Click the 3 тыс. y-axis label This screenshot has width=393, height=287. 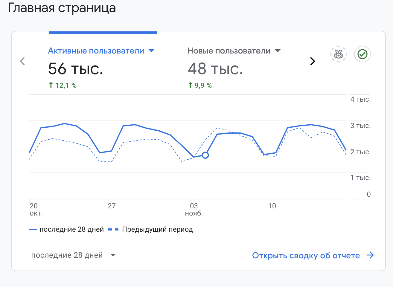click(x=360, y=126)
